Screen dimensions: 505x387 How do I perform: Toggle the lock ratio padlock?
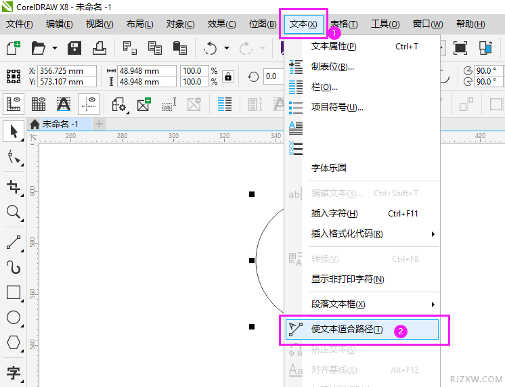click(x=228, y=76)
